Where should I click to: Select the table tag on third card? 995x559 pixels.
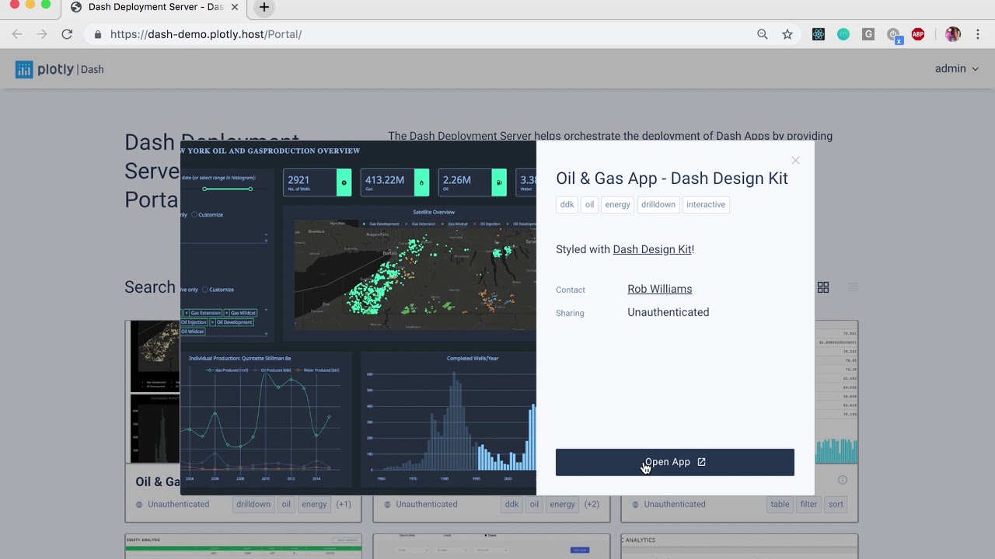[x=780, y=504]
